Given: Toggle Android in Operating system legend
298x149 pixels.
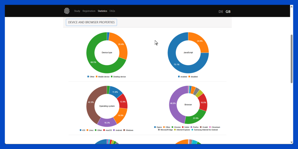Looking at the screenshot, I should 118,130.
